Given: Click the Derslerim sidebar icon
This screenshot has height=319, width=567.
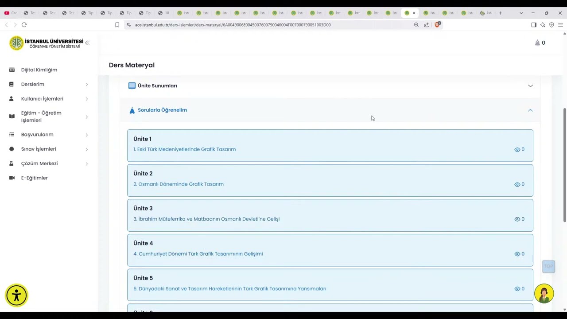Looking at the screenshot, I should click(12, 84).
